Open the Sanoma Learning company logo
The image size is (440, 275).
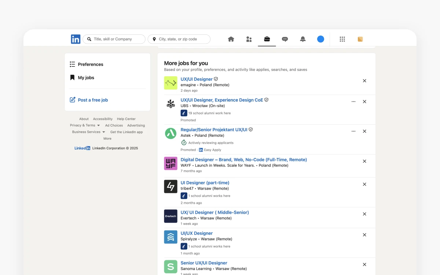tap(170, 267)
